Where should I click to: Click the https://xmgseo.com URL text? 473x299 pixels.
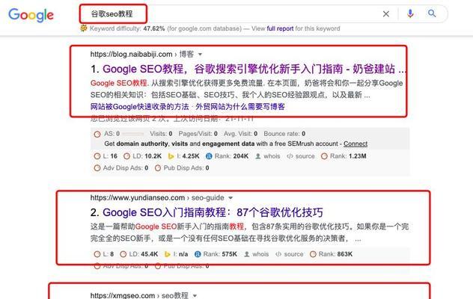point(123,295)
